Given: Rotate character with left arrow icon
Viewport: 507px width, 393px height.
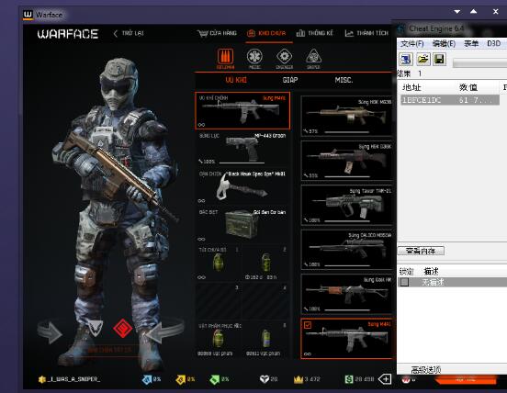Looking at the screenshot, I should (x=50, y=331).
